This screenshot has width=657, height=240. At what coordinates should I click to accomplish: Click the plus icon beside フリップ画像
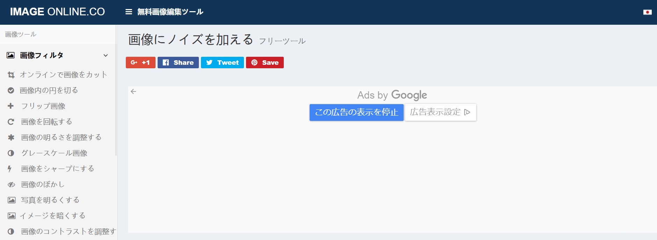click(11, 106)
